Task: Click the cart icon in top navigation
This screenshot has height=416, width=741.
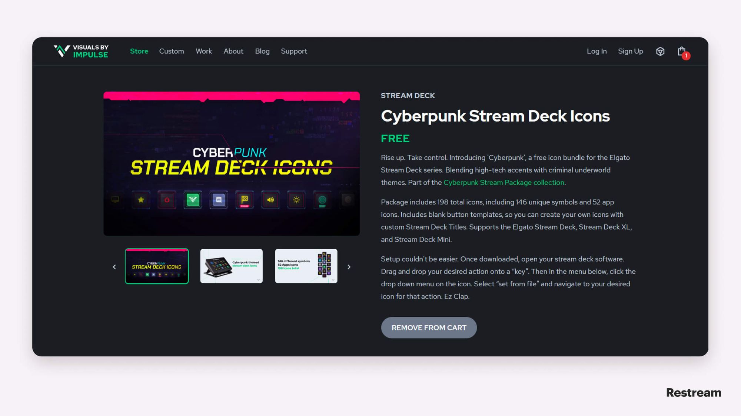Action: tap(682, 51)
